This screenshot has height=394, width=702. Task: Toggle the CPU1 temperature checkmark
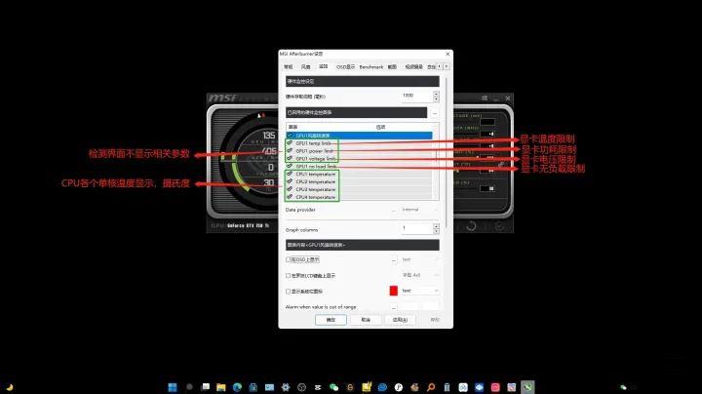pyautogui.click(x=290, y=174)
